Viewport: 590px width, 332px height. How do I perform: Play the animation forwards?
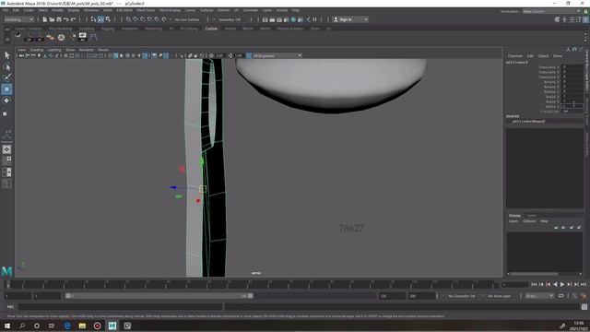(x=562, y=284)
